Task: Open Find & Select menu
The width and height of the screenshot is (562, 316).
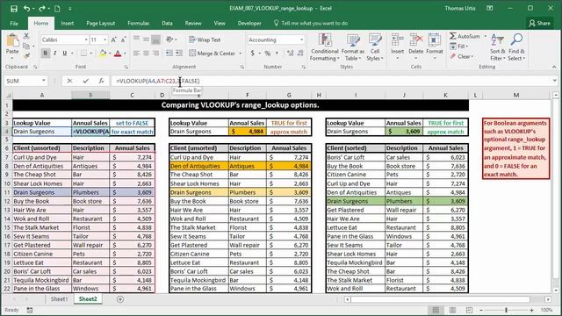Action: coord(516,47)
